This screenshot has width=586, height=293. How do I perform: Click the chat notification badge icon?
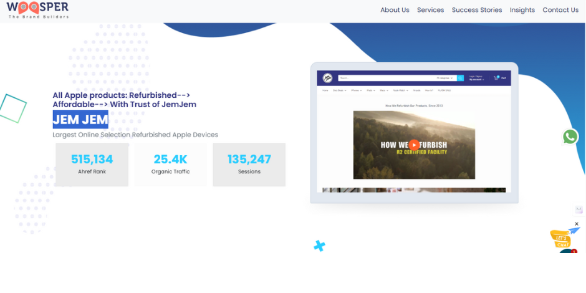tap(573, 252)
